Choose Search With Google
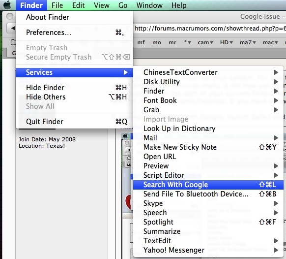This screenshot has height=259, width=286. click(208, 185)
